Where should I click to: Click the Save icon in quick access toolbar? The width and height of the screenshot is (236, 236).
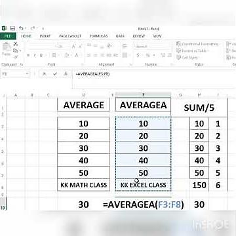click(12, 28)
